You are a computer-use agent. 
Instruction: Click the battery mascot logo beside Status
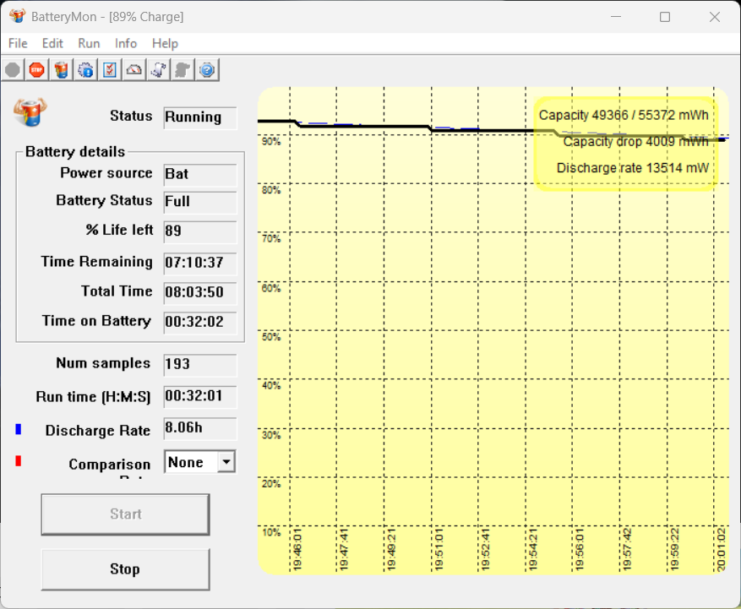pos(30,112)
